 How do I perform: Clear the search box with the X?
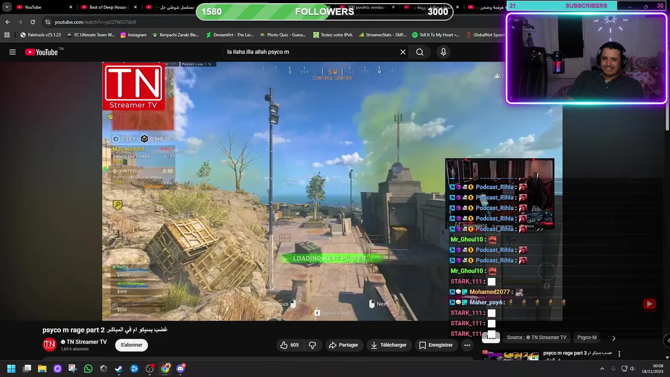[403, 52]
